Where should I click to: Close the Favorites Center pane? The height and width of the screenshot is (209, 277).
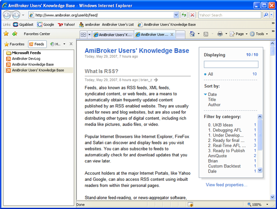[71, 44]
